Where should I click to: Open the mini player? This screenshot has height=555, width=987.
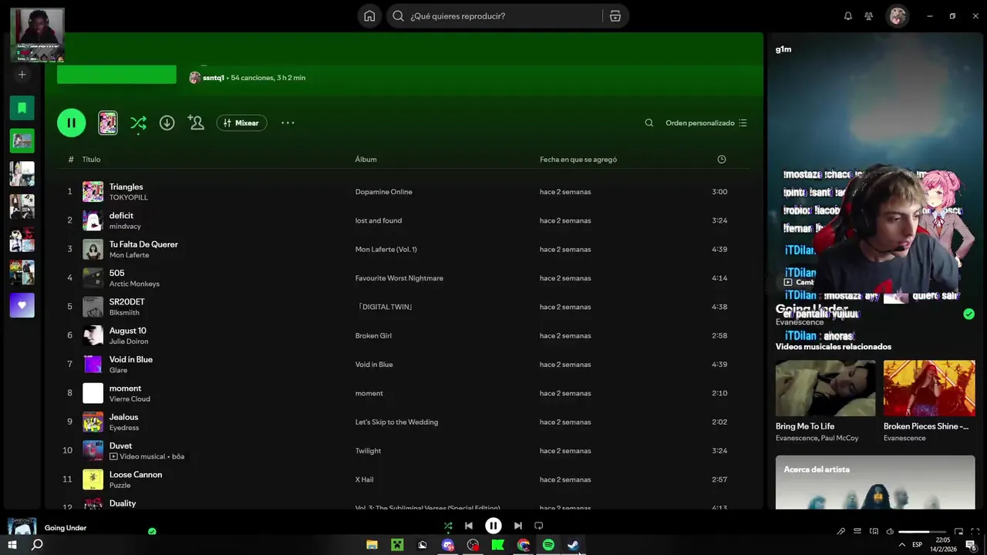[x=958, y=531]
